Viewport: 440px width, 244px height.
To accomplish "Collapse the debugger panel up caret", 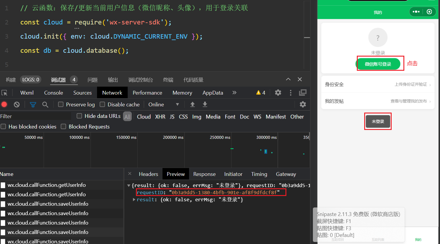I will click(288, 79).
